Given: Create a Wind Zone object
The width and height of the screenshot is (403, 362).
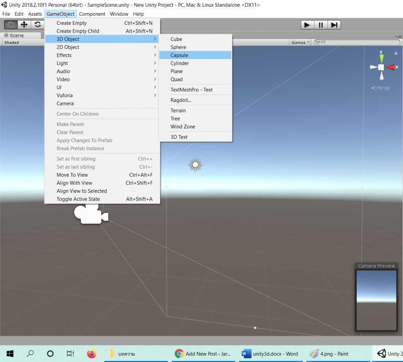Looking at the screenshot, I should [x=195, y=127].
